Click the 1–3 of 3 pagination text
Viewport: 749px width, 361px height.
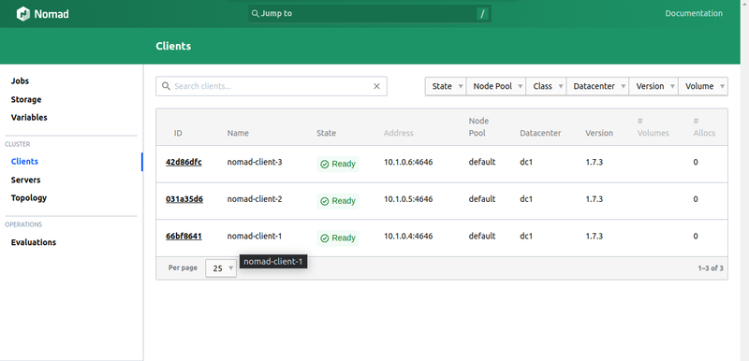711,268
